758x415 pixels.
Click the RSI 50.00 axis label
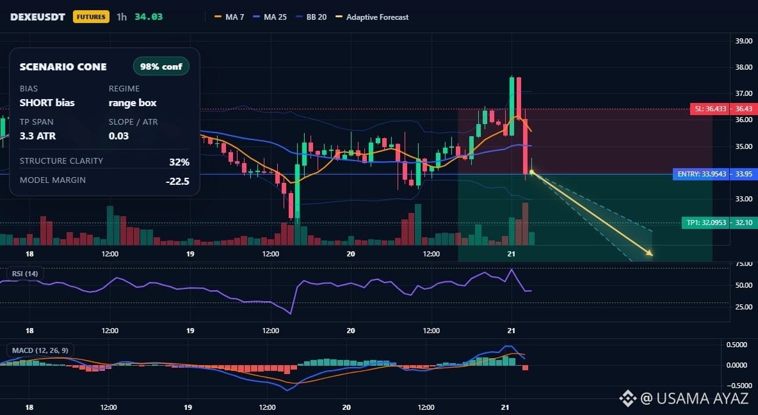point(743,285)
